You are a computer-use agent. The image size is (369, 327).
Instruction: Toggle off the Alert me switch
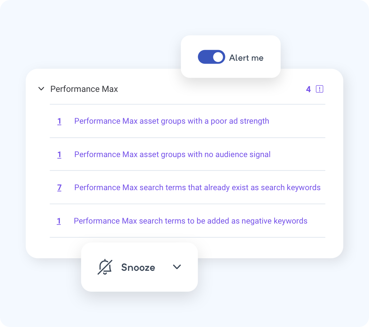pyautogui.click(x=211, y=57)
